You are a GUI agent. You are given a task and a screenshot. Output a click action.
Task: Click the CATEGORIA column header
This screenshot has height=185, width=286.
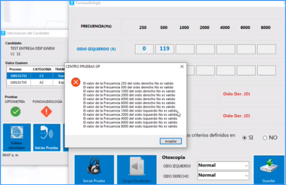tap(42, 69)
